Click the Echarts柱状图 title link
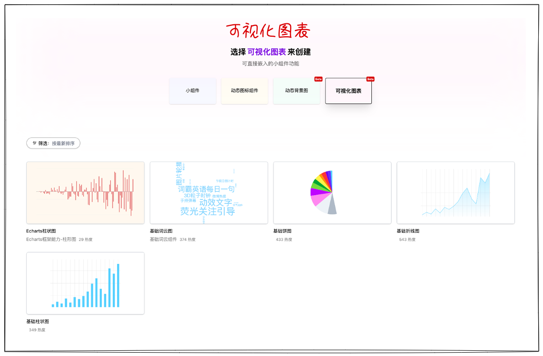The image size is (543, 356). click(43, 230)
